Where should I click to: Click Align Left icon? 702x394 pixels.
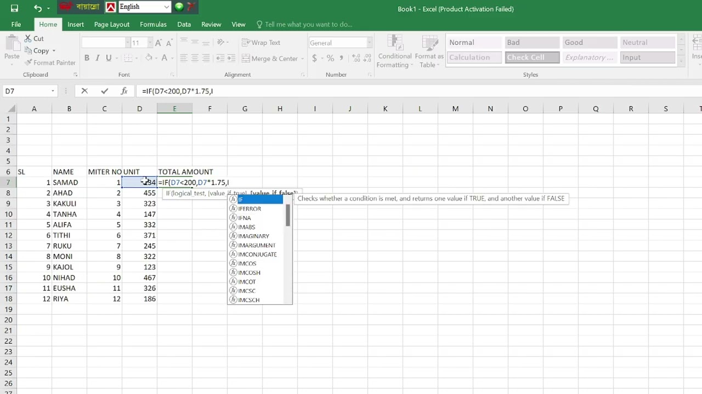pos(184,59)
